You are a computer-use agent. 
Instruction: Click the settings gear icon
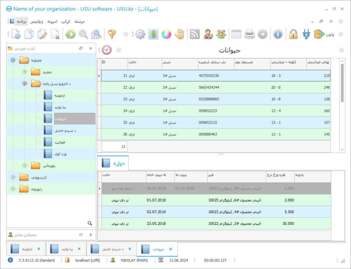coord(140,34)
